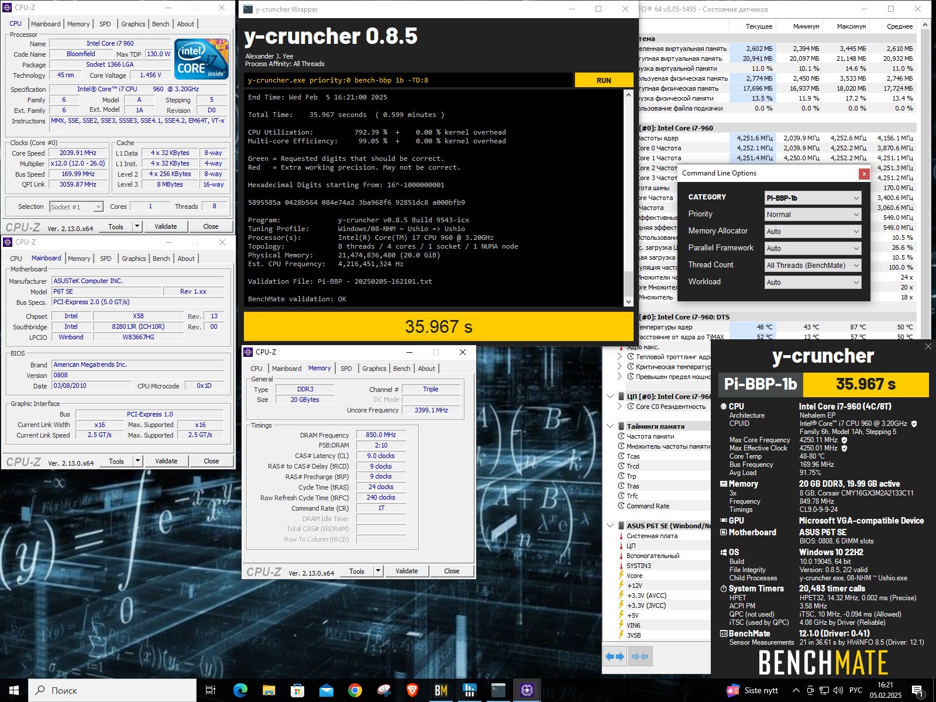The image size is (936, 702).
Task: Click the verified shield icon next to CPUID
Action: point(914,424)
